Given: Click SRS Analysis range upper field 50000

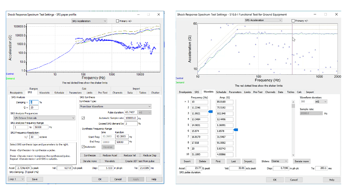Looking at the screenshot, I should coord(41,127).
